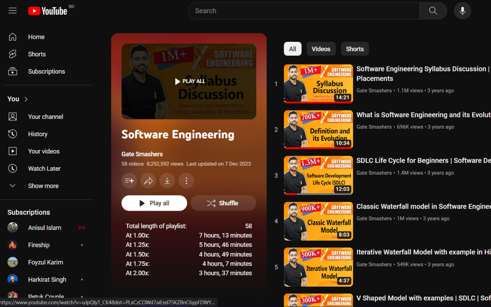This screenshot has width=491, height=307.
Task: Click Foyzul Karim subscription name
Action: (46, 262)
